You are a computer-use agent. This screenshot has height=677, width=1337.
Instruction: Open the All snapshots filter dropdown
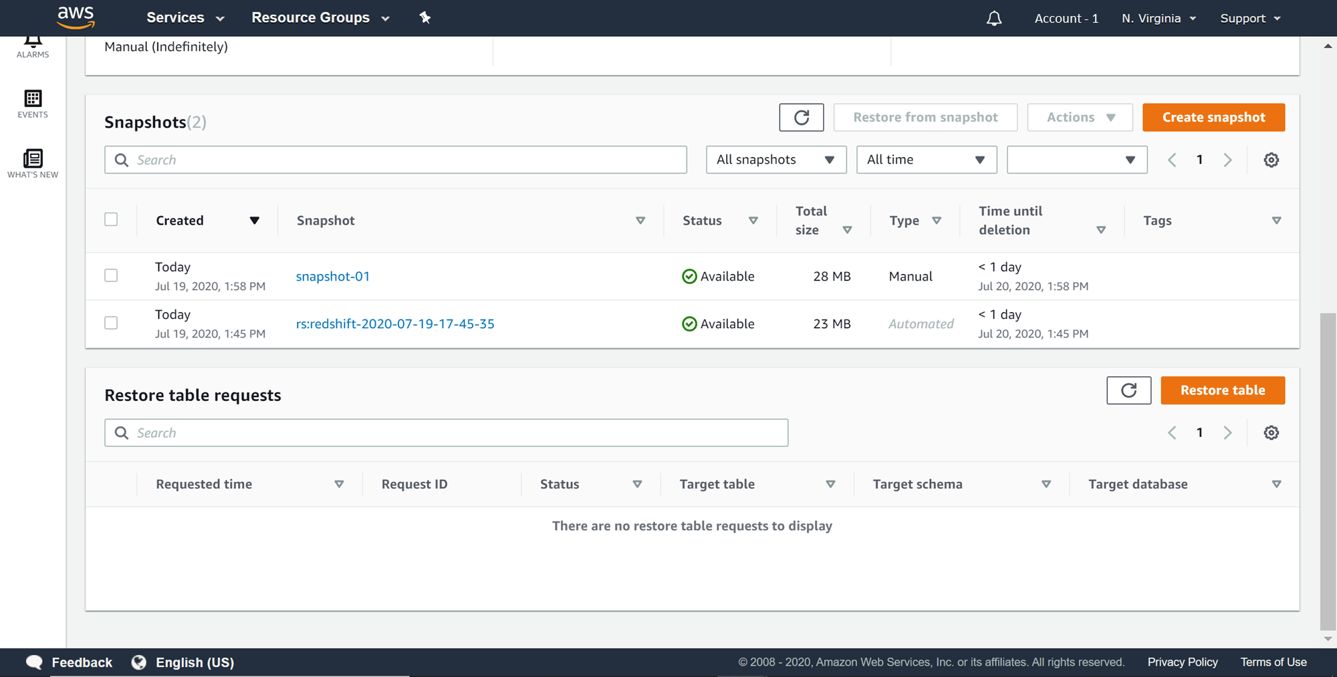775,159
